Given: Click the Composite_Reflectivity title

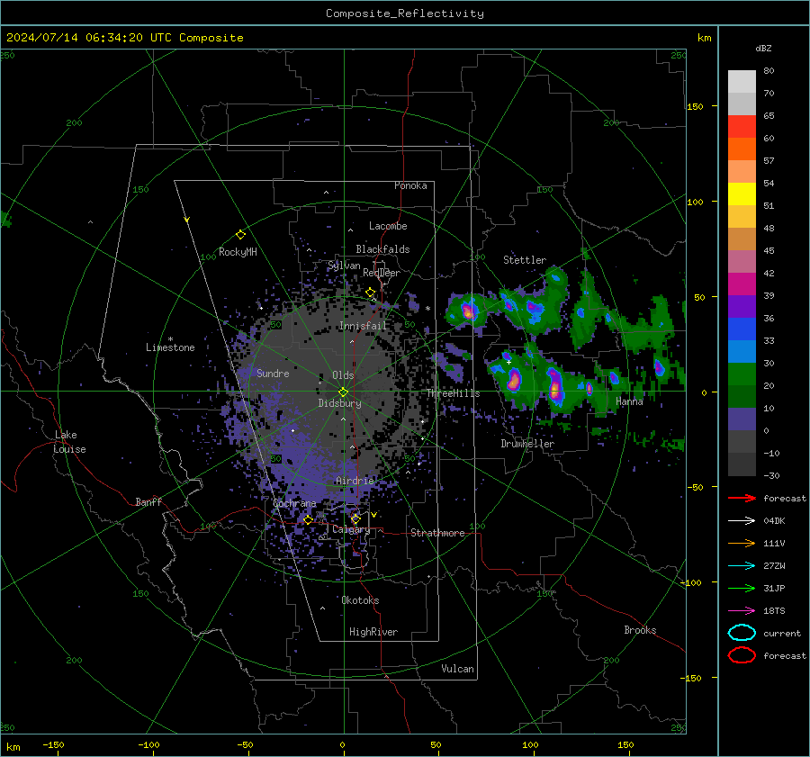Looking at the screenshot, I should click(405, 14).
